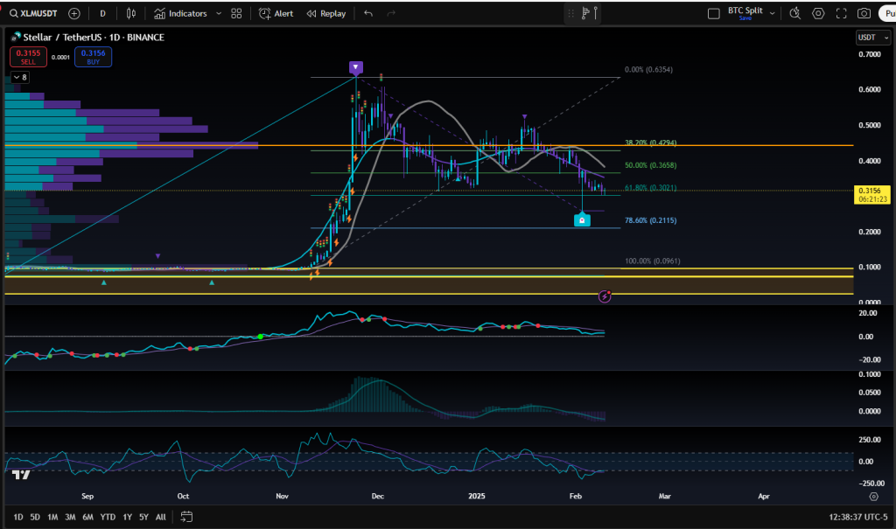The image size is (896, 529).
Task: Redo the chart action
Action: (391, 13)
